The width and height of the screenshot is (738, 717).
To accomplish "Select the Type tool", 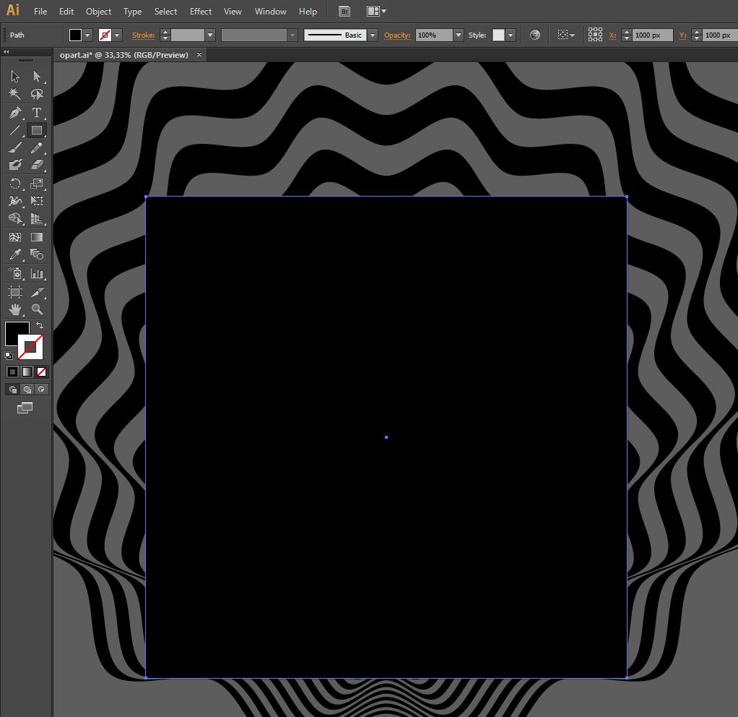I will click(36, 113).
